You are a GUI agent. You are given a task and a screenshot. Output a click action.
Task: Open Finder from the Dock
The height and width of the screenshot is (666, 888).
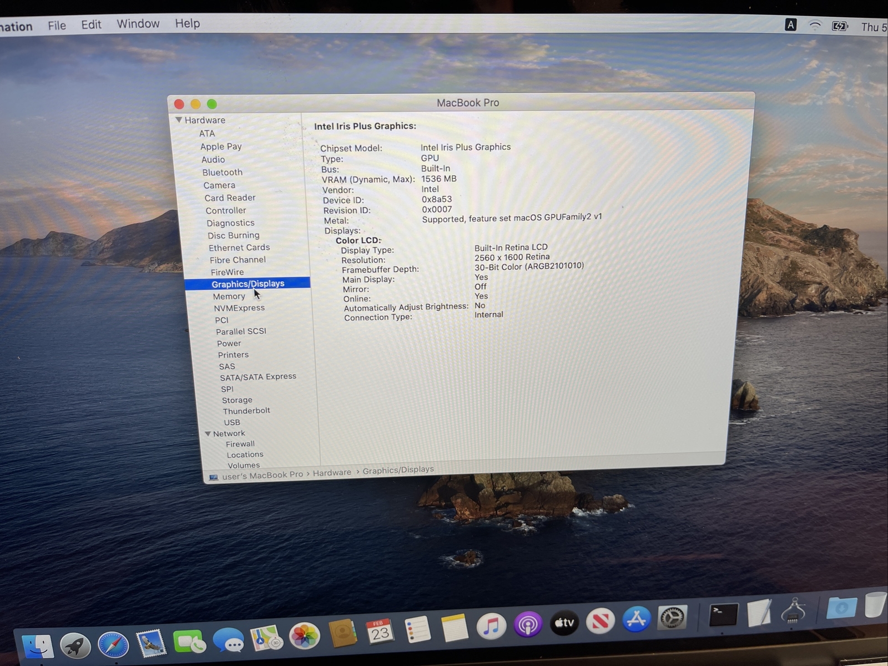tap(38, 647)
